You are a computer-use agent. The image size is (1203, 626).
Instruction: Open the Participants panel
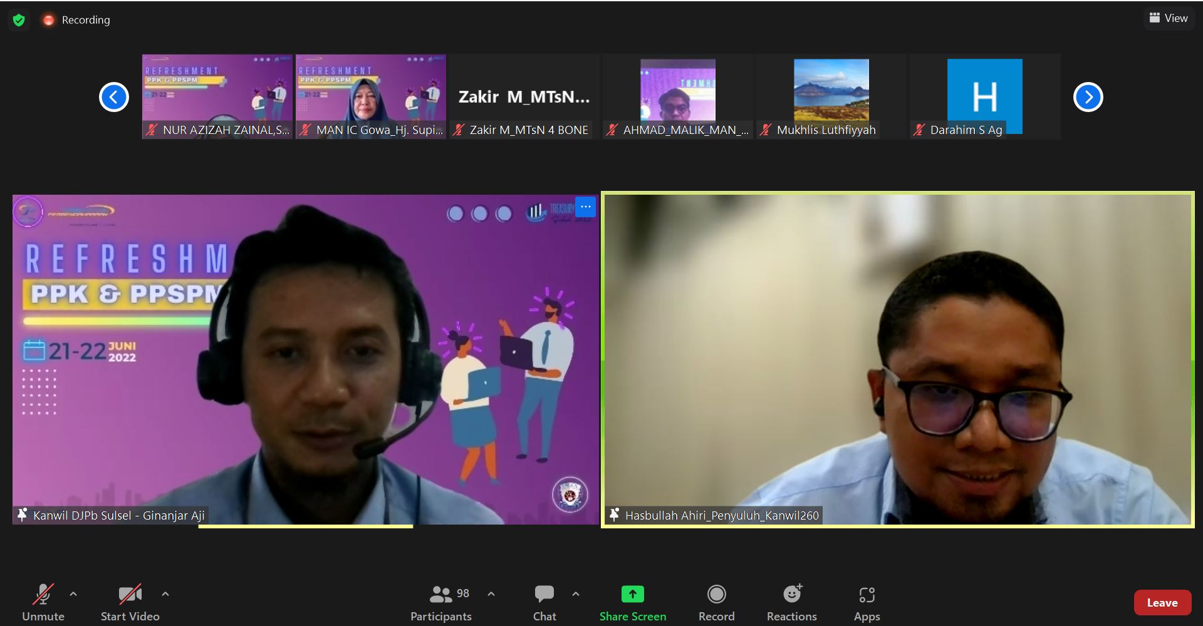point(441,602)
